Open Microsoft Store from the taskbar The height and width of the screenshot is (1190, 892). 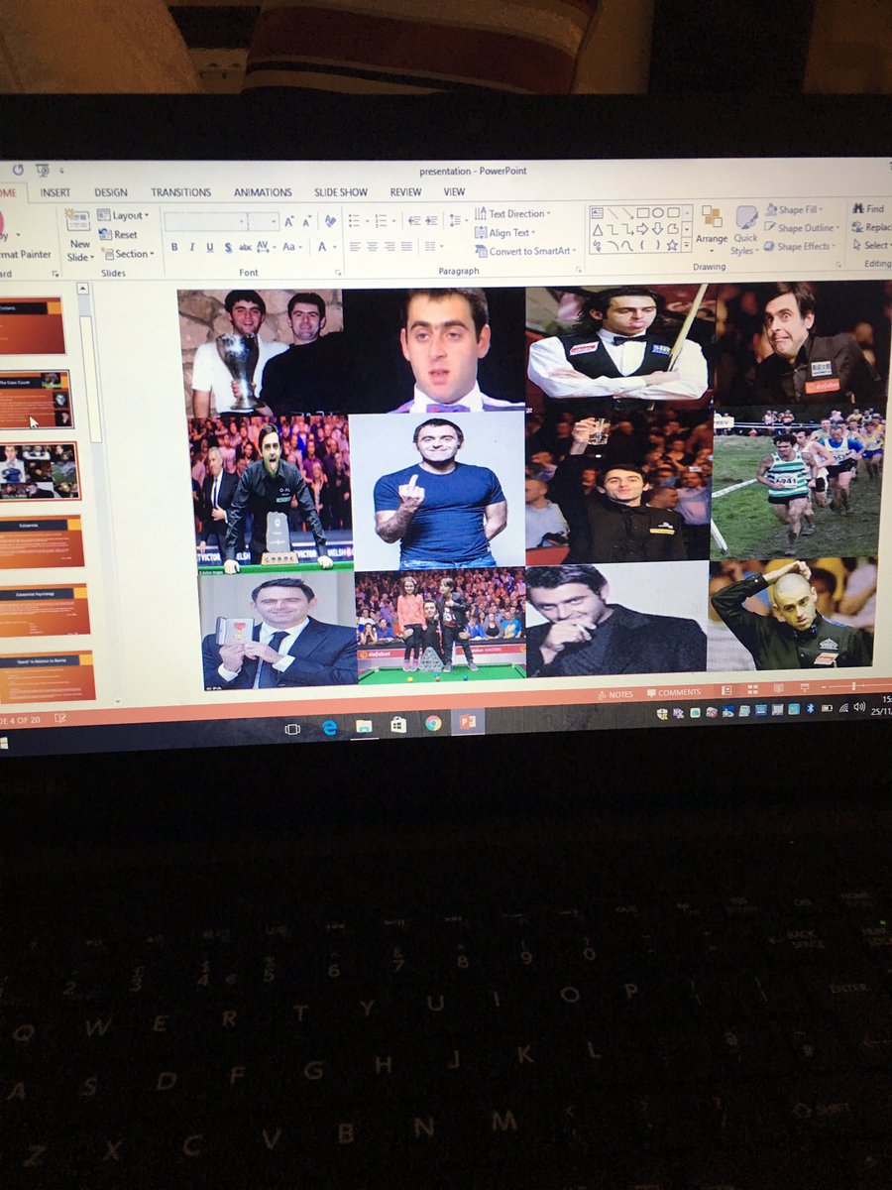397,725
